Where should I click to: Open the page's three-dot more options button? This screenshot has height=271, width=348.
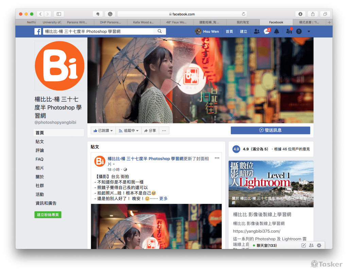pyautogui.click(x=164, y=130)
